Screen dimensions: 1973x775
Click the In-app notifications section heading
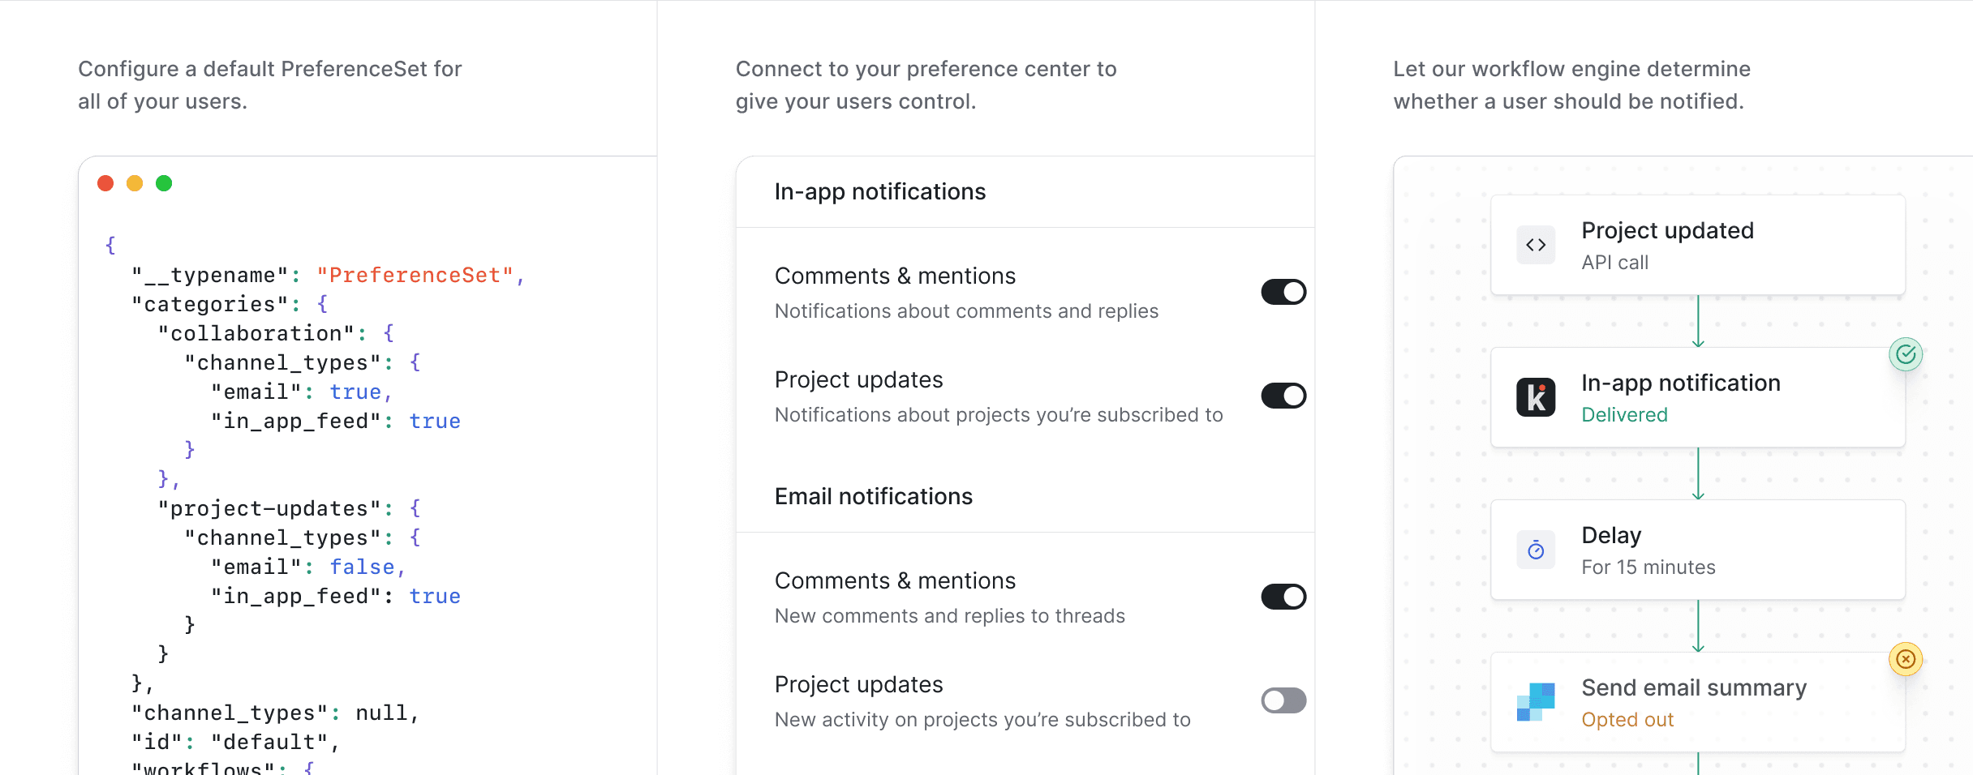879,191
